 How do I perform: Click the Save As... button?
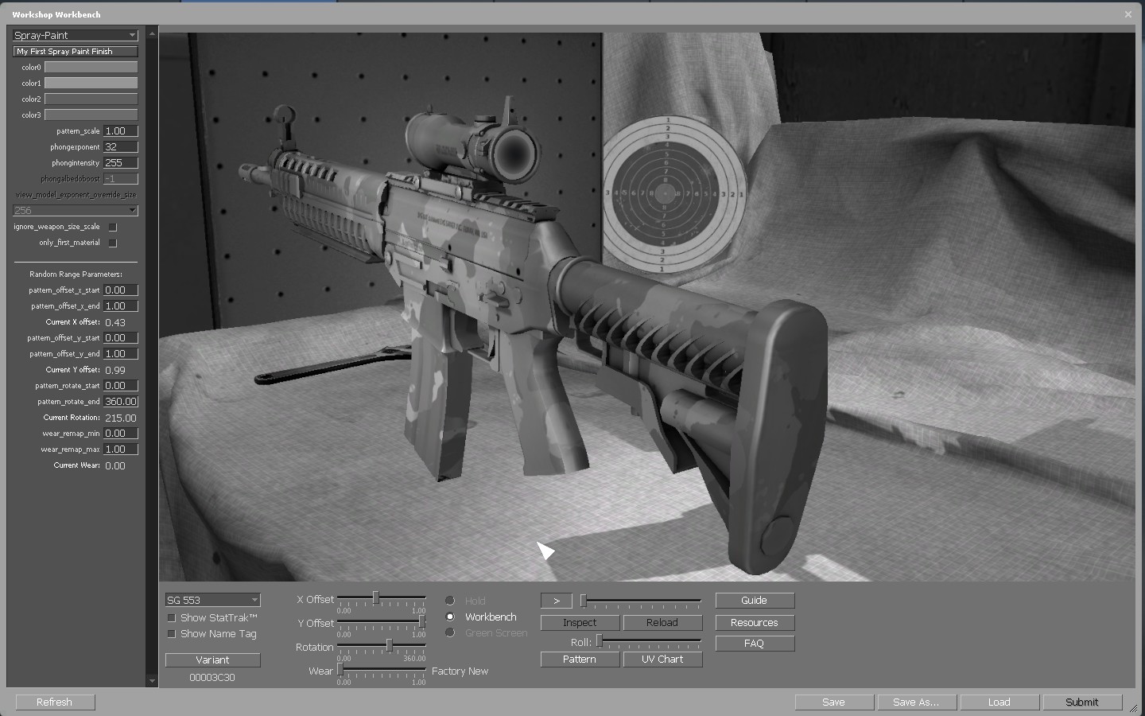click(917, 702)
